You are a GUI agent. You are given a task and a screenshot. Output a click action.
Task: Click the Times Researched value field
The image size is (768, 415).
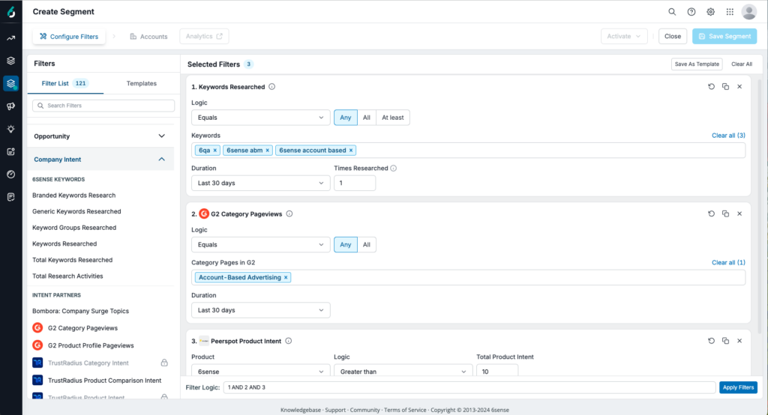tap(355, 183)
